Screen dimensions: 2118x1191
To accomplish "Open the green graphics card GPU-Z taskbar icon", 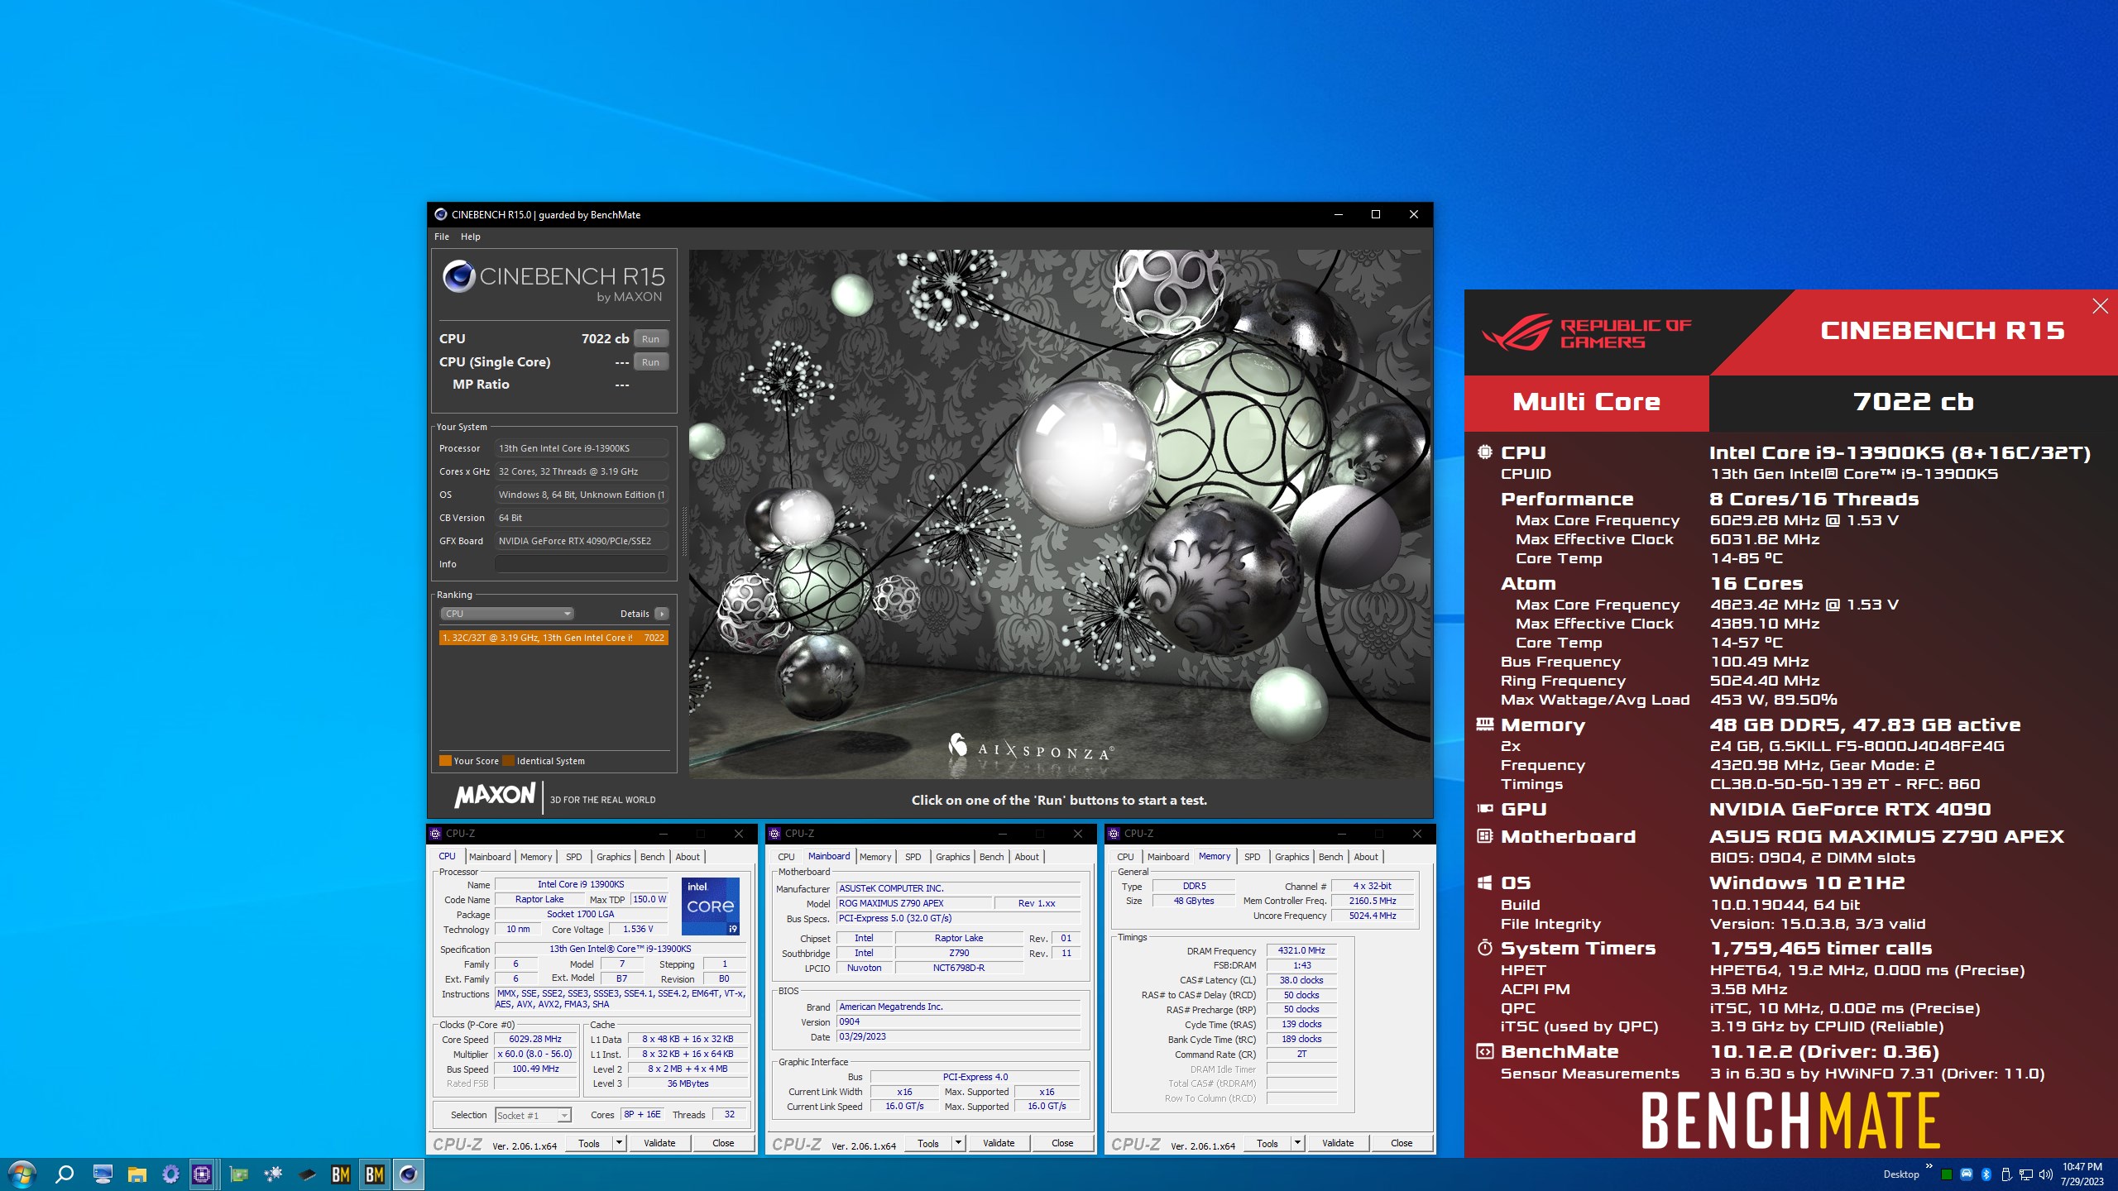I will [x=239, y=1174].
